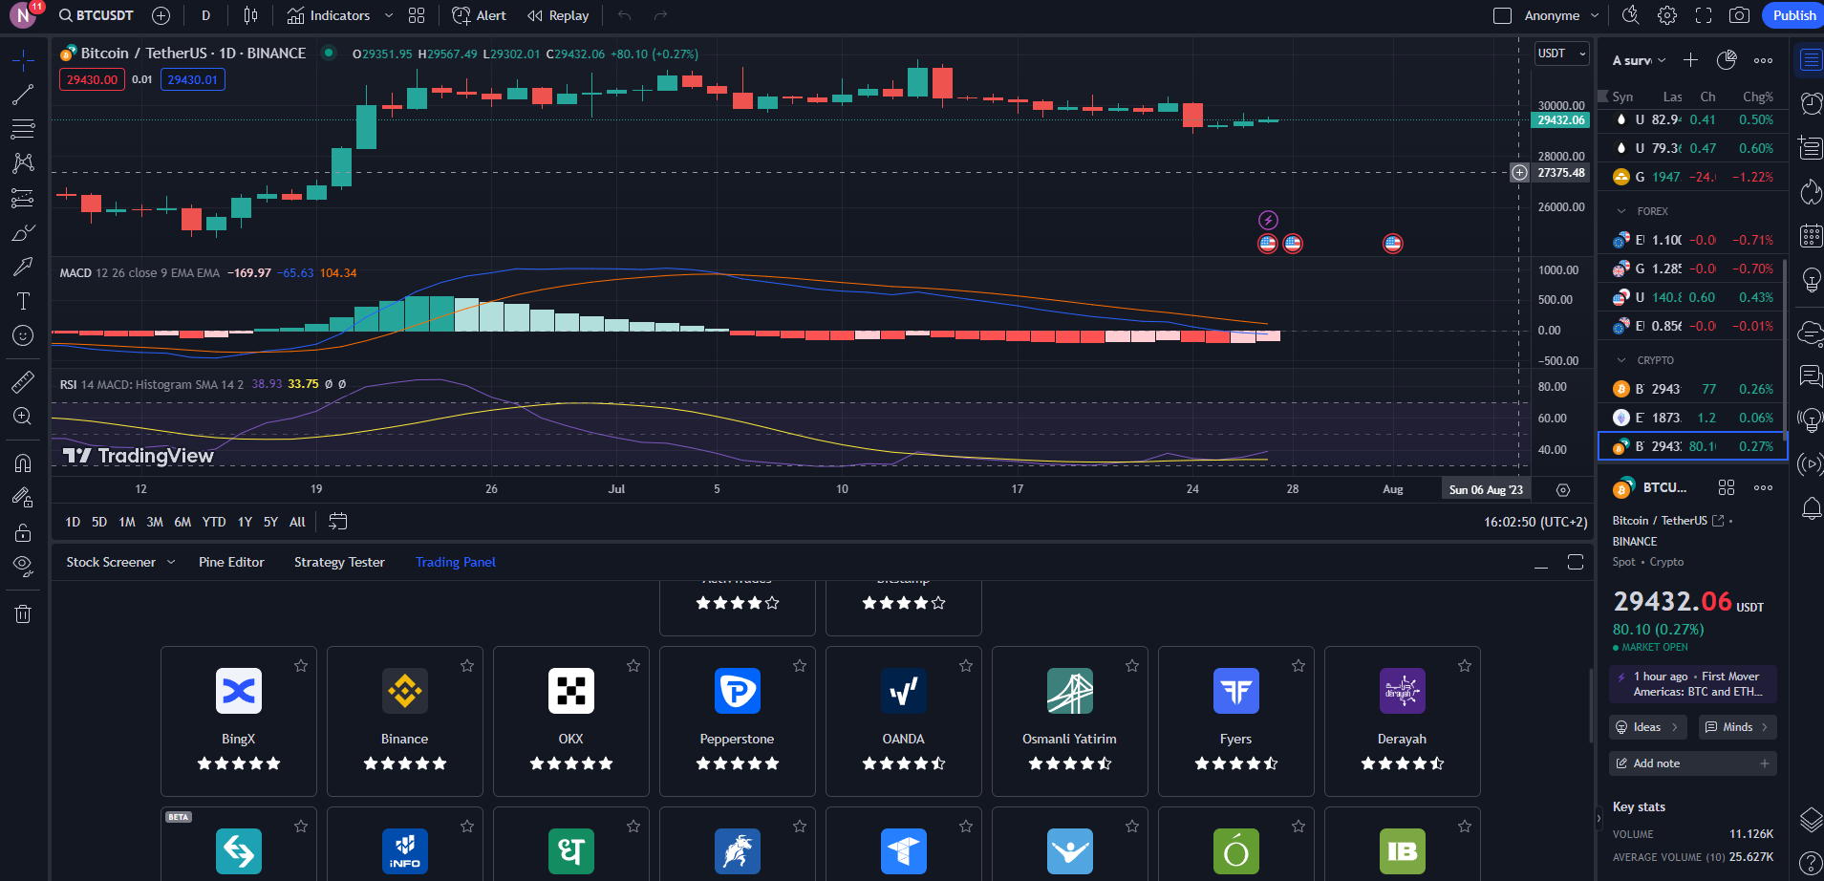The image size is (1824, 881).
Task: Activate the zoom-in magnifier tool
Action: (x=23, y=416)
